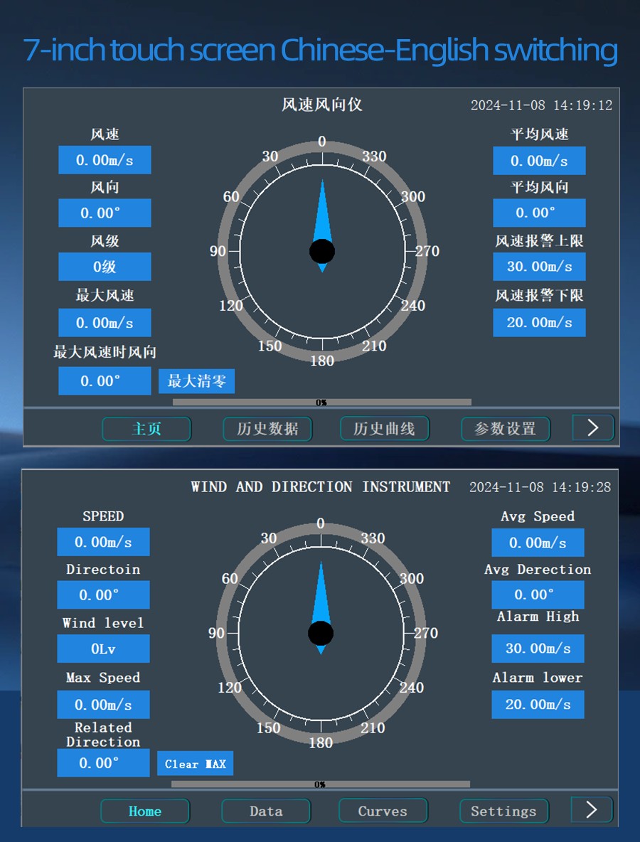Select the Avg Speed value field
This screenshot has height=842, width=640.
click(x=538, y=543)
